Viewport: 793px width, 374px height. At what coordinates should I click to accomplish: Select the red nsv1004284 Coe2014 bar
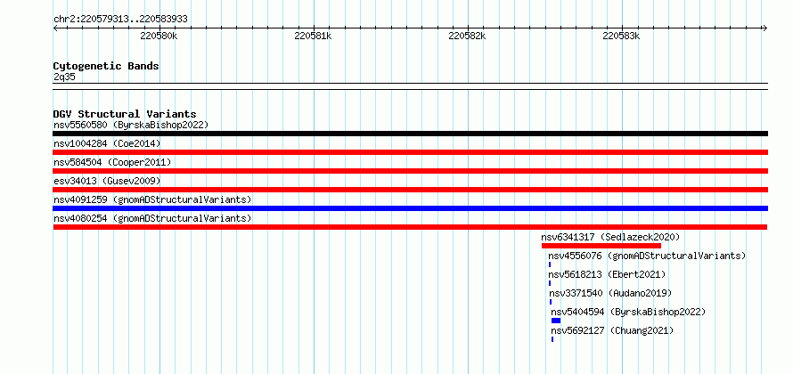point(410,152)
